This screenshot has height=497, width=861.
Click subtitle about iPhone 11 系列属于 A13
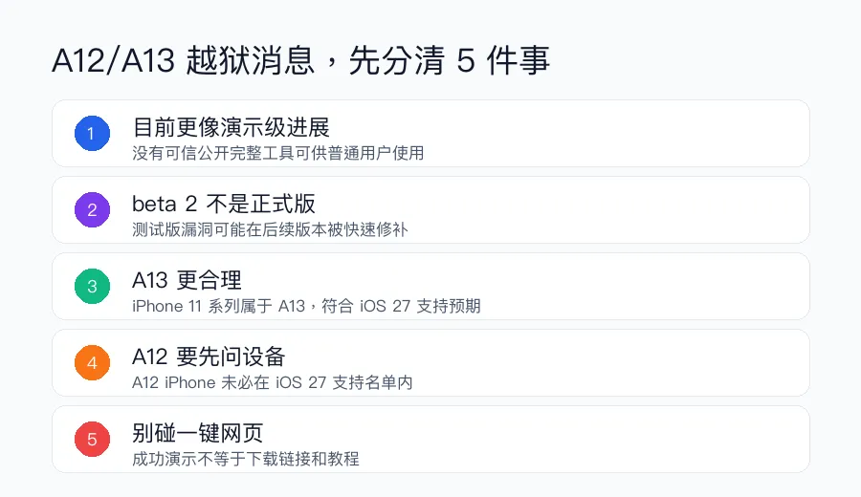click(306, 306)
